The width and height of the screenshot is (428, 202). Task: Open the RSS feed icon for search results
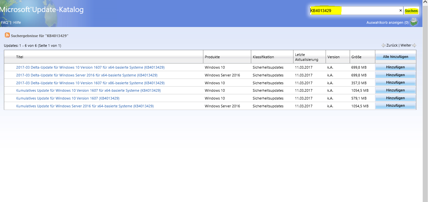click(x=7, y=35)
